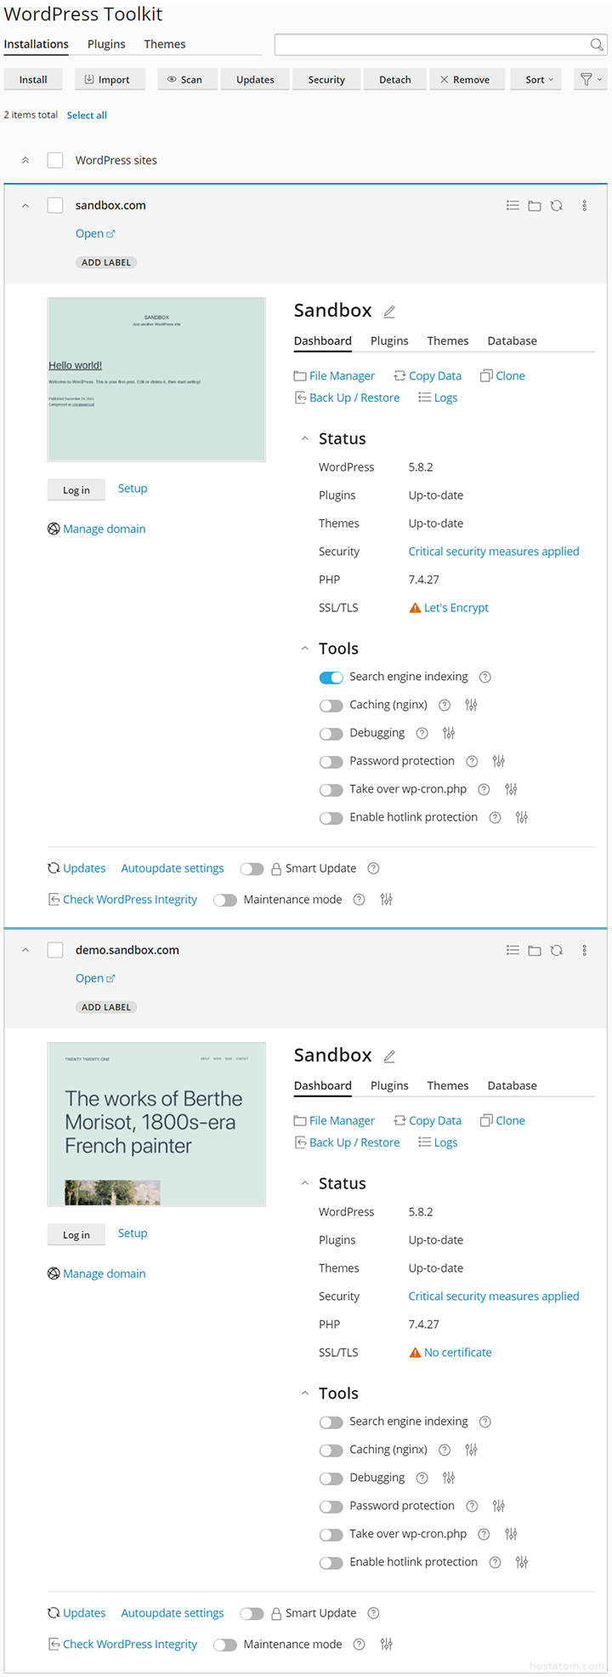Open Caching (nginx) settings sliders icon for sandbox.com
Image resolution: width=612 pixels, height=1677 pixels.
471,705
